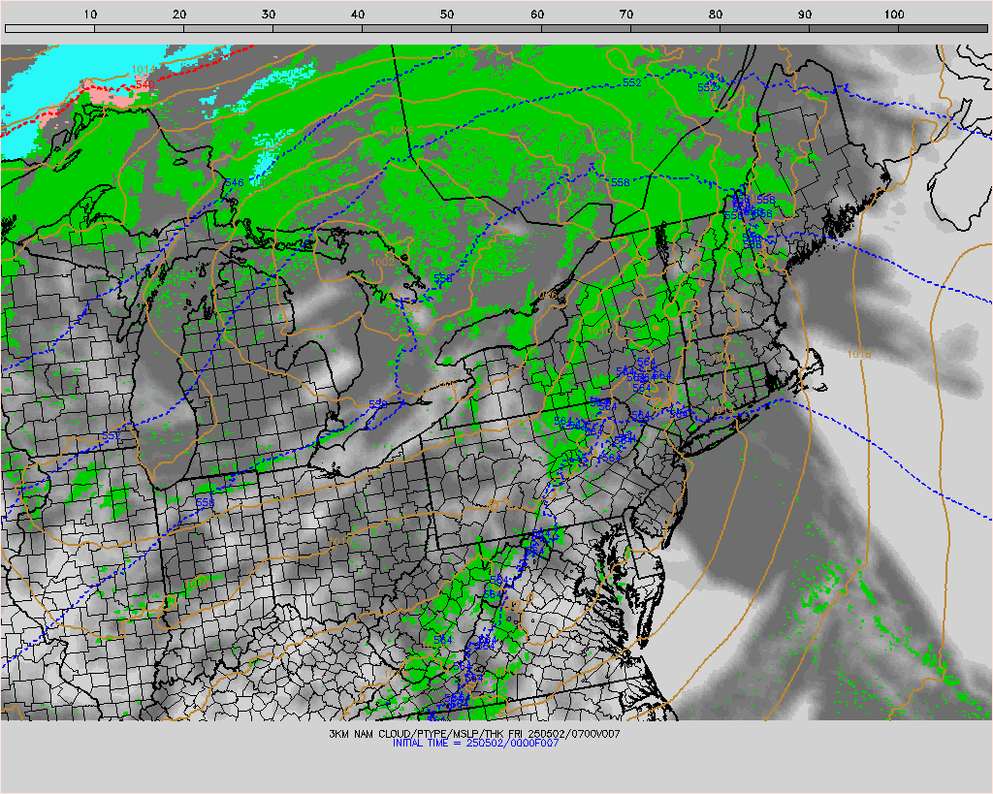
Task: Click the scale label 30
Action: tap(270, 14)
